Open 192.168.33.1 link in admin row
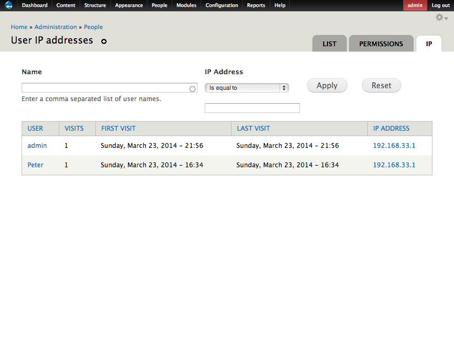454x341 pixels. coord(394,145)
